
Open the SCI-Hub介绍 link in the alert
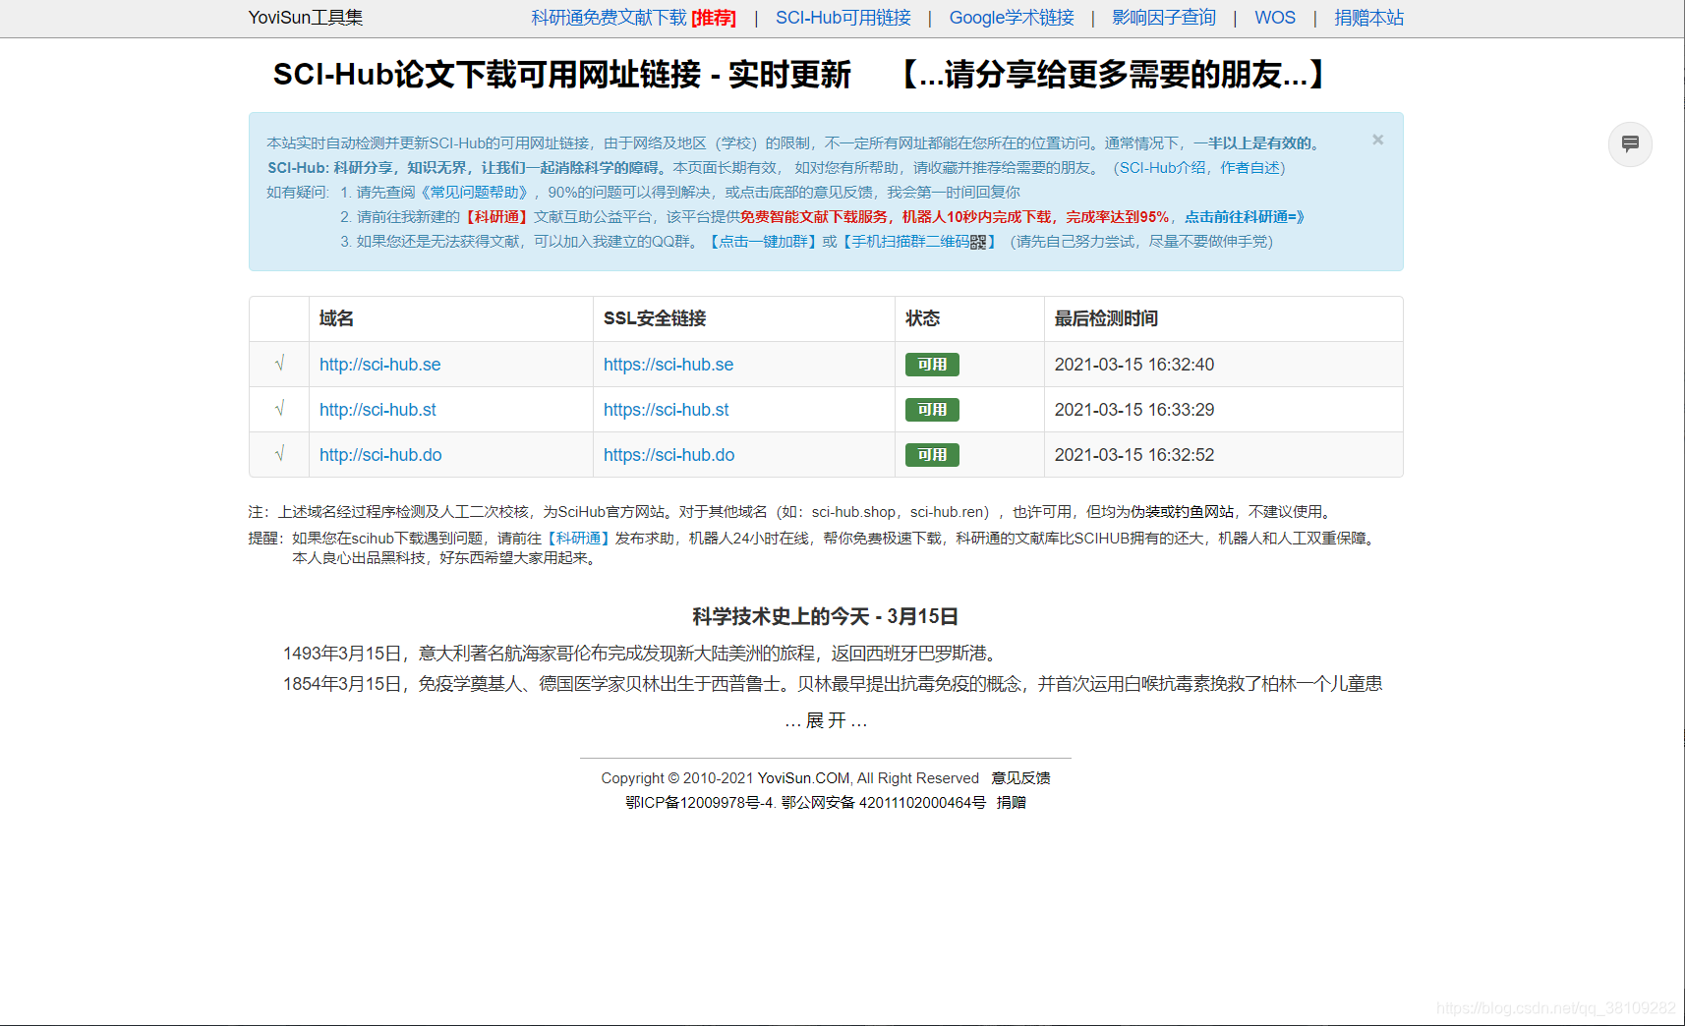[1162, 168]
